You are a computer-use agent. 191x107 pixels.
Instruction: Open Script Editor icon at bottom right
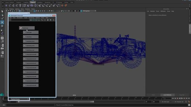[x=189, y=105]
